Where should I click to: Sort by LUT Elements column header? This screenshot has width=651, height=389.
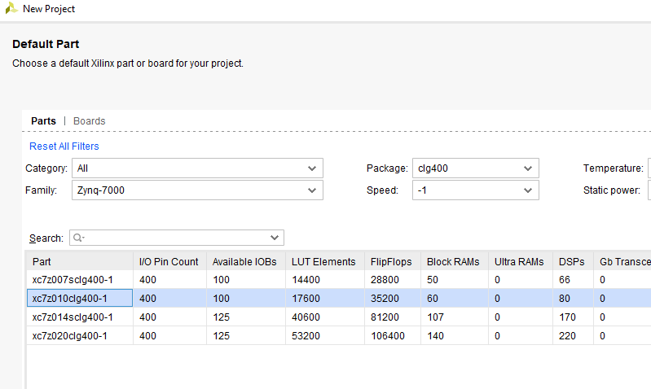pyautogui.click(x=325, y=262)
